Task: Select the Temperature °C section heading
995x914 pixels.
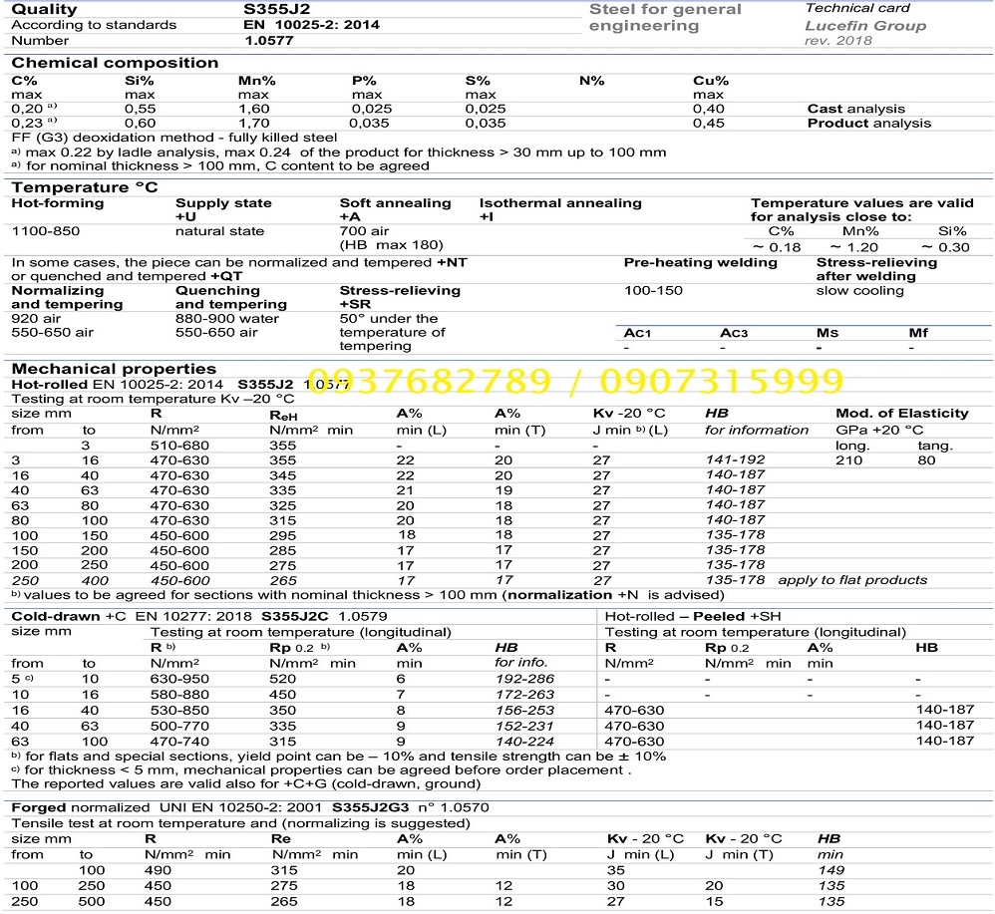Action: 85,187
